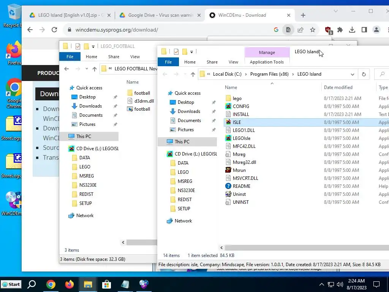
Task: Click the share page icon in the address bar
Action: [300, 30]
